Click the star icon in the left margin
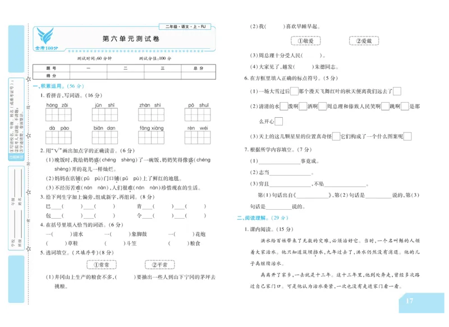This screenshot has height=327, width=449. click(28, 79)
